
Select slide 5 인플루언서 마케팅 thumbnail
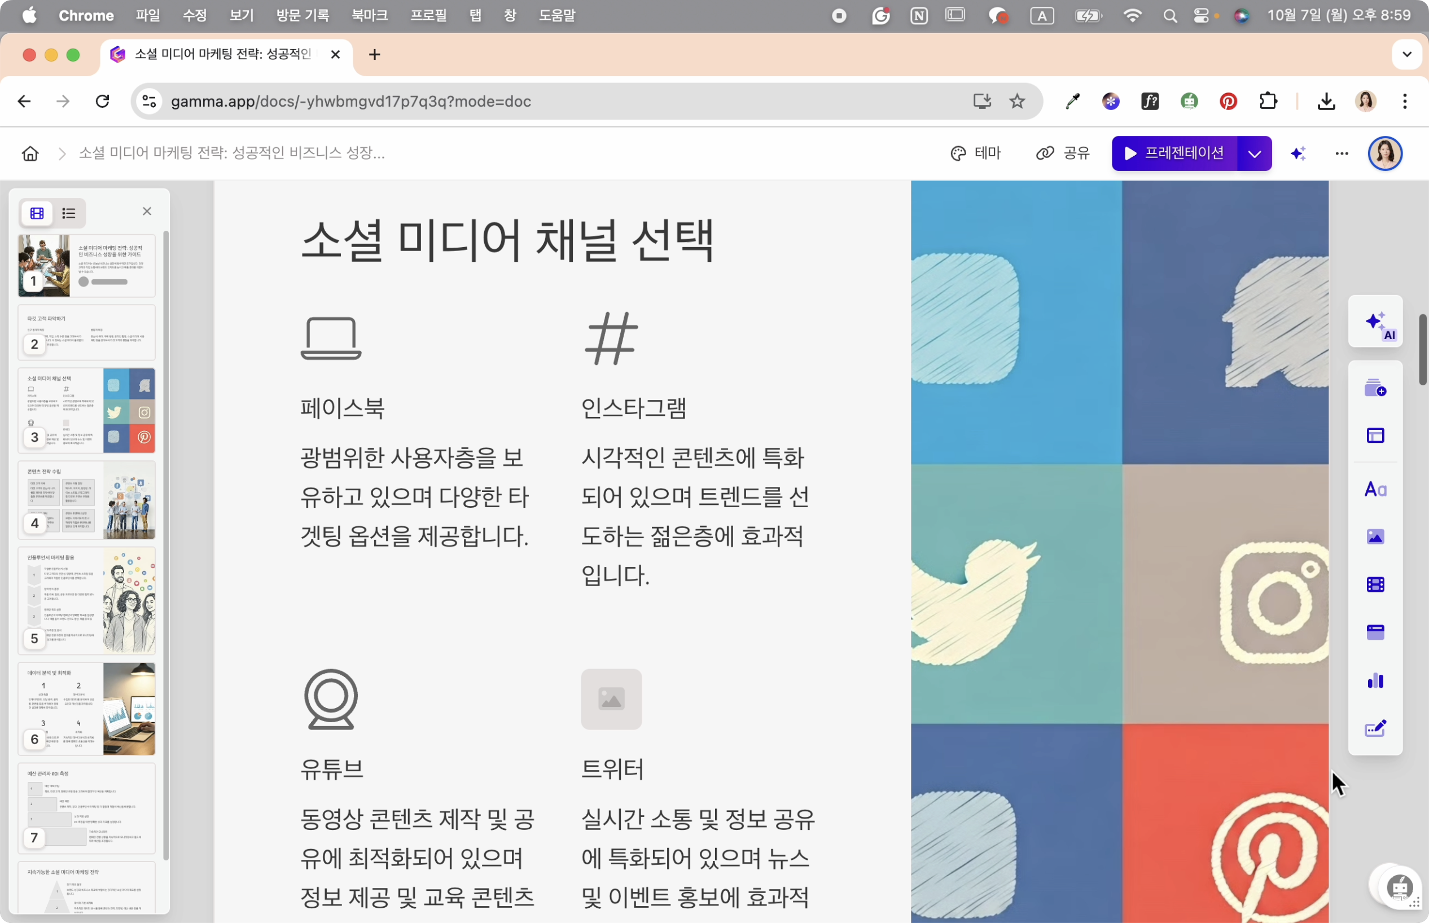86,600
